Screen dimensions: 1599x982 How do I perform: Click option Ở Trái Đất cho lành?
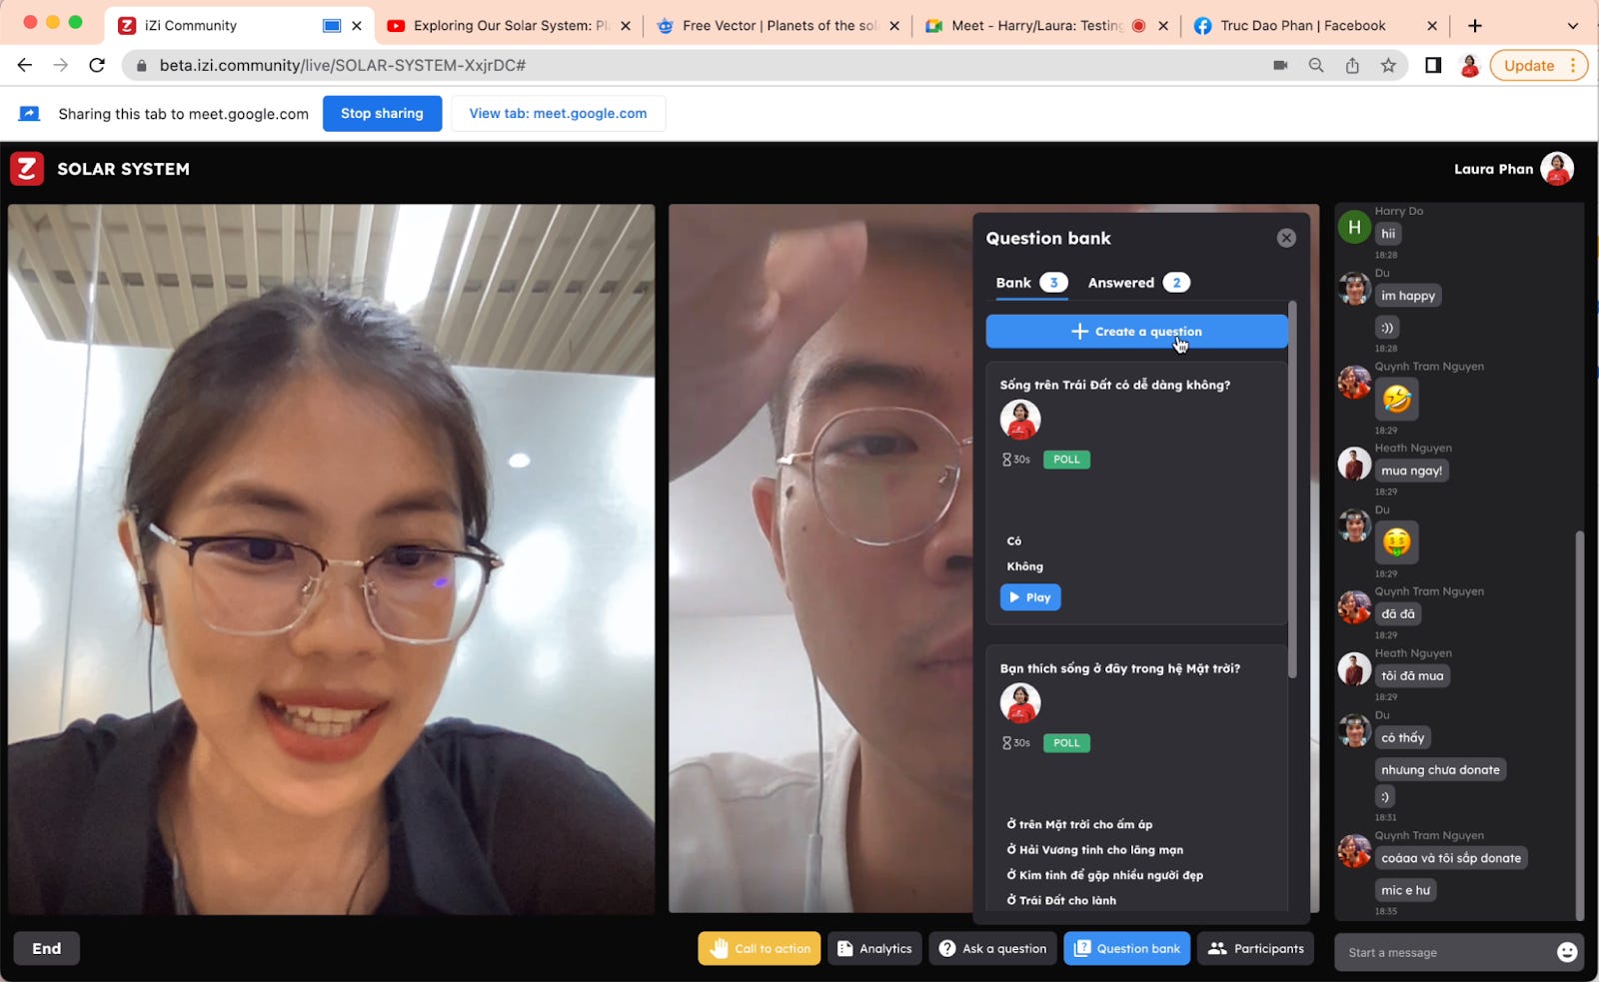coord(1061,900)
